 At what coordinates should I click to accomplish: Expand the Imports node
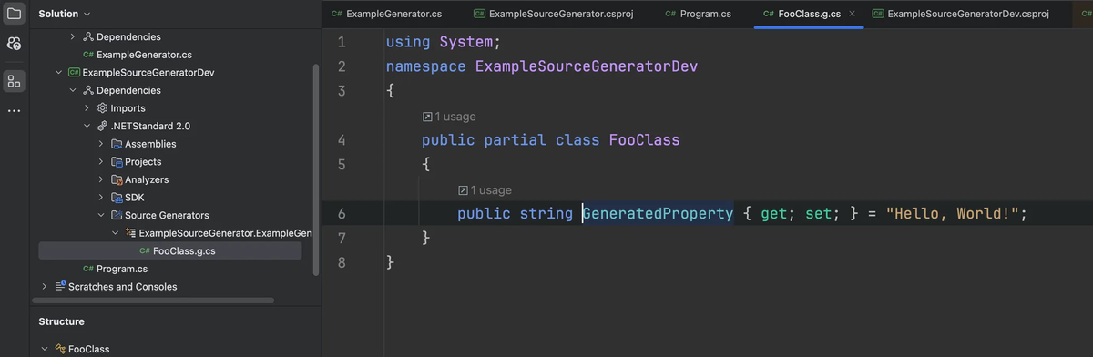[x=87, y=108]
